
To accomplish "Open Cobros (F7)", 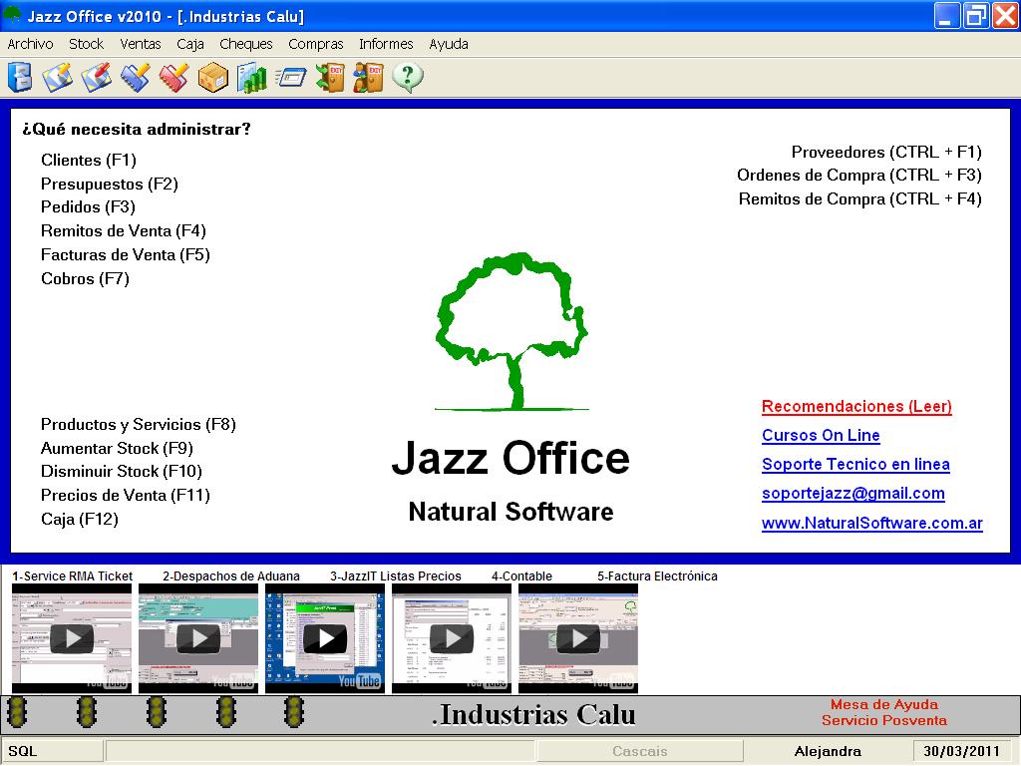I will pyautogui.click(x=85, y=279).
